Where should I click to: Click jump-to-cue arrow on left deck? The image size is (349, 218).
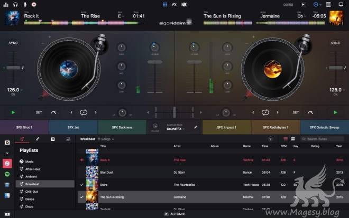(53, 112)
